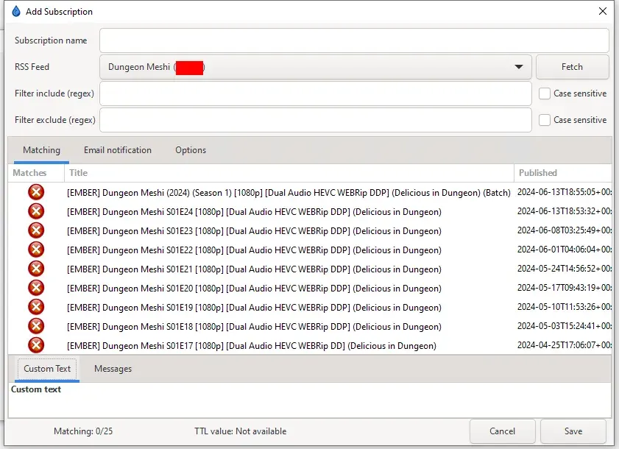
Task: Sort by the Published column header
Action: click(x=563, y=173)
